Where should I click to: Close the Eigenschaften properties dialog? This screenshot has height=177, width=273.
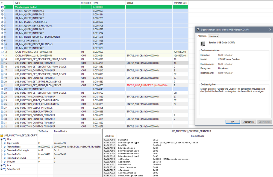pos(270,29)
